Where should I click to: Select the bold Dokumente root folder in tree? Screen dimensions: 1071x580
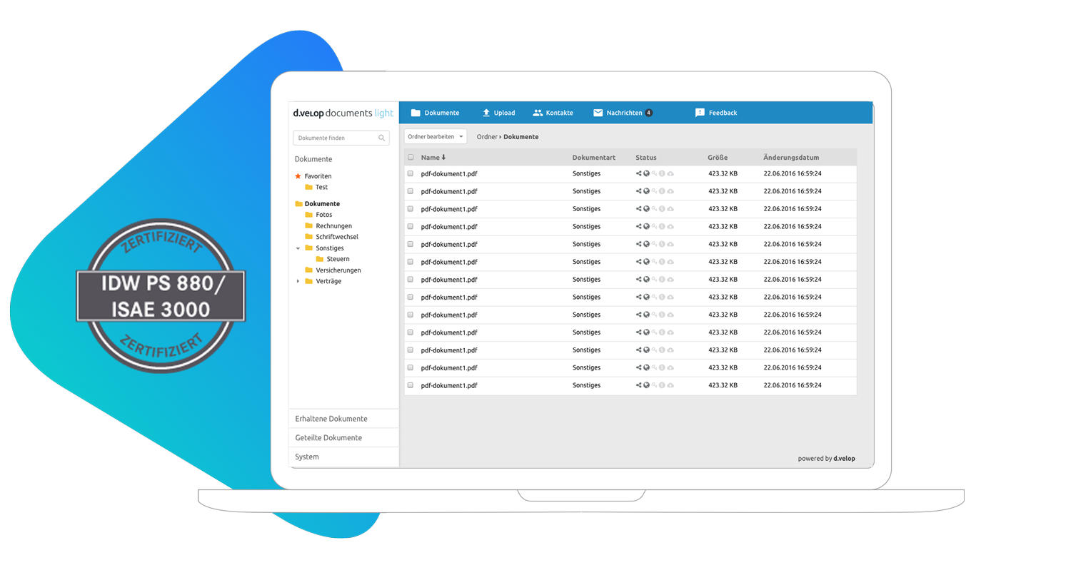pyautogui.click(x=322, y=204)
